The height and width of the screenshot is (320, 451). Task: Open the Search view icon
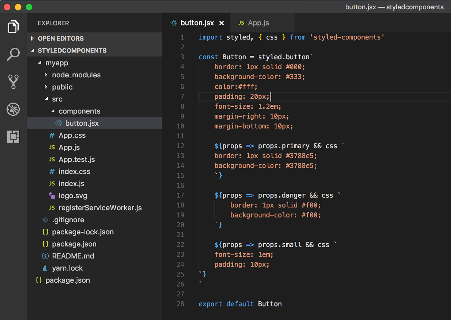[13, 54]
